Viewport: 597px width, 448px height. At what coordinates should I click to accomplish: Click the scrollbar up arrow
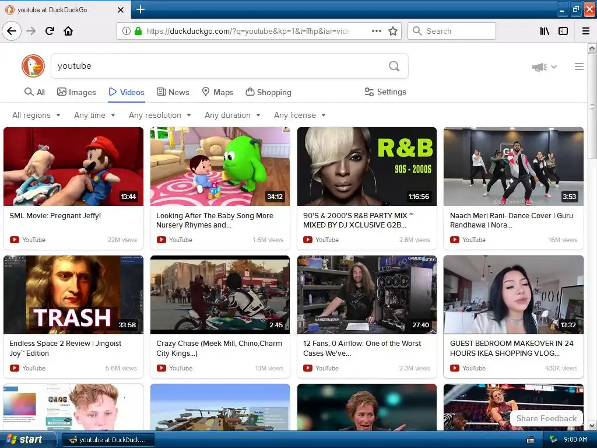click(592, 48)
